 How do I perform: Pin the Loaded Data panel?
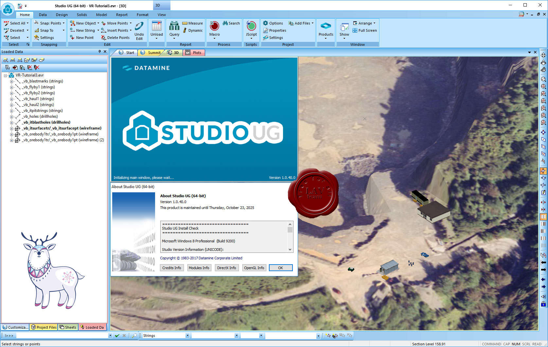pyautogui.click(x=100, y=52)
